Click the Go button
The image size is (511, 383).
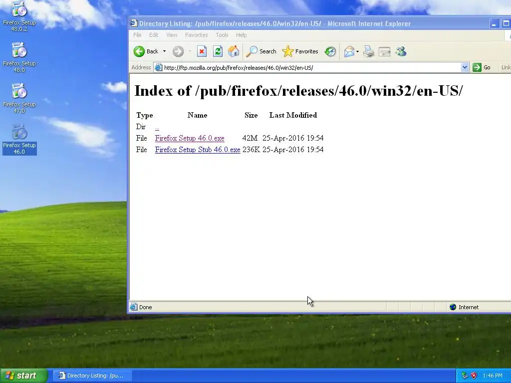(482, 67)
